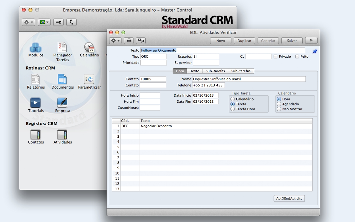Click the next record arrow button
The width and height of the screenshot is (355, 222).
tap(311, 41)
